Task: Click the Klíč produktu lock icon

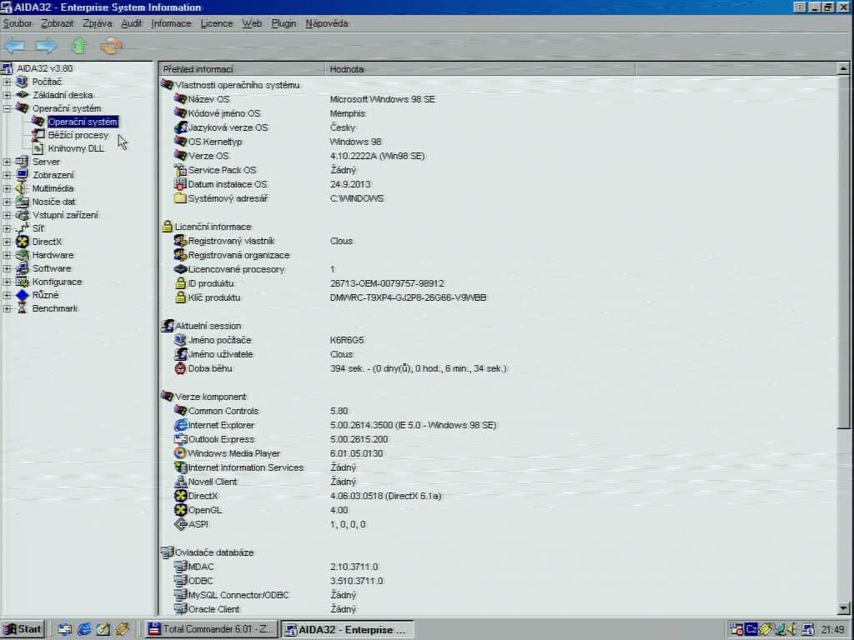Action: (180, 297)
